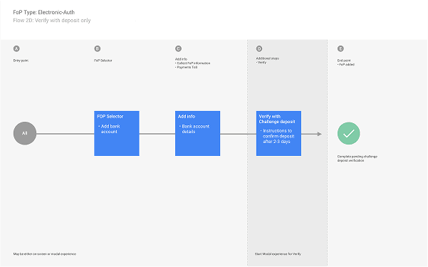This screenshot has width=428, height=267.
Task: Click the 'Entry point' label
Action: point(21,61)
